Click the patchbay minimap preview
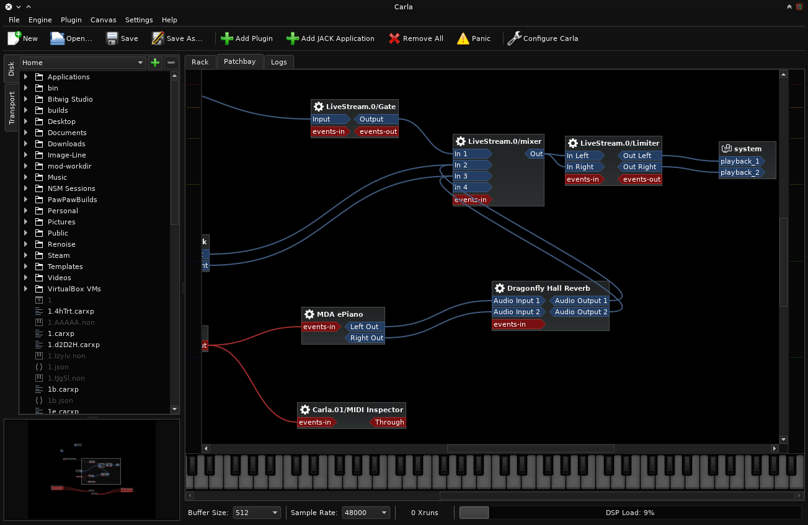This screenshot has height=525, width=808. (92, 469)
